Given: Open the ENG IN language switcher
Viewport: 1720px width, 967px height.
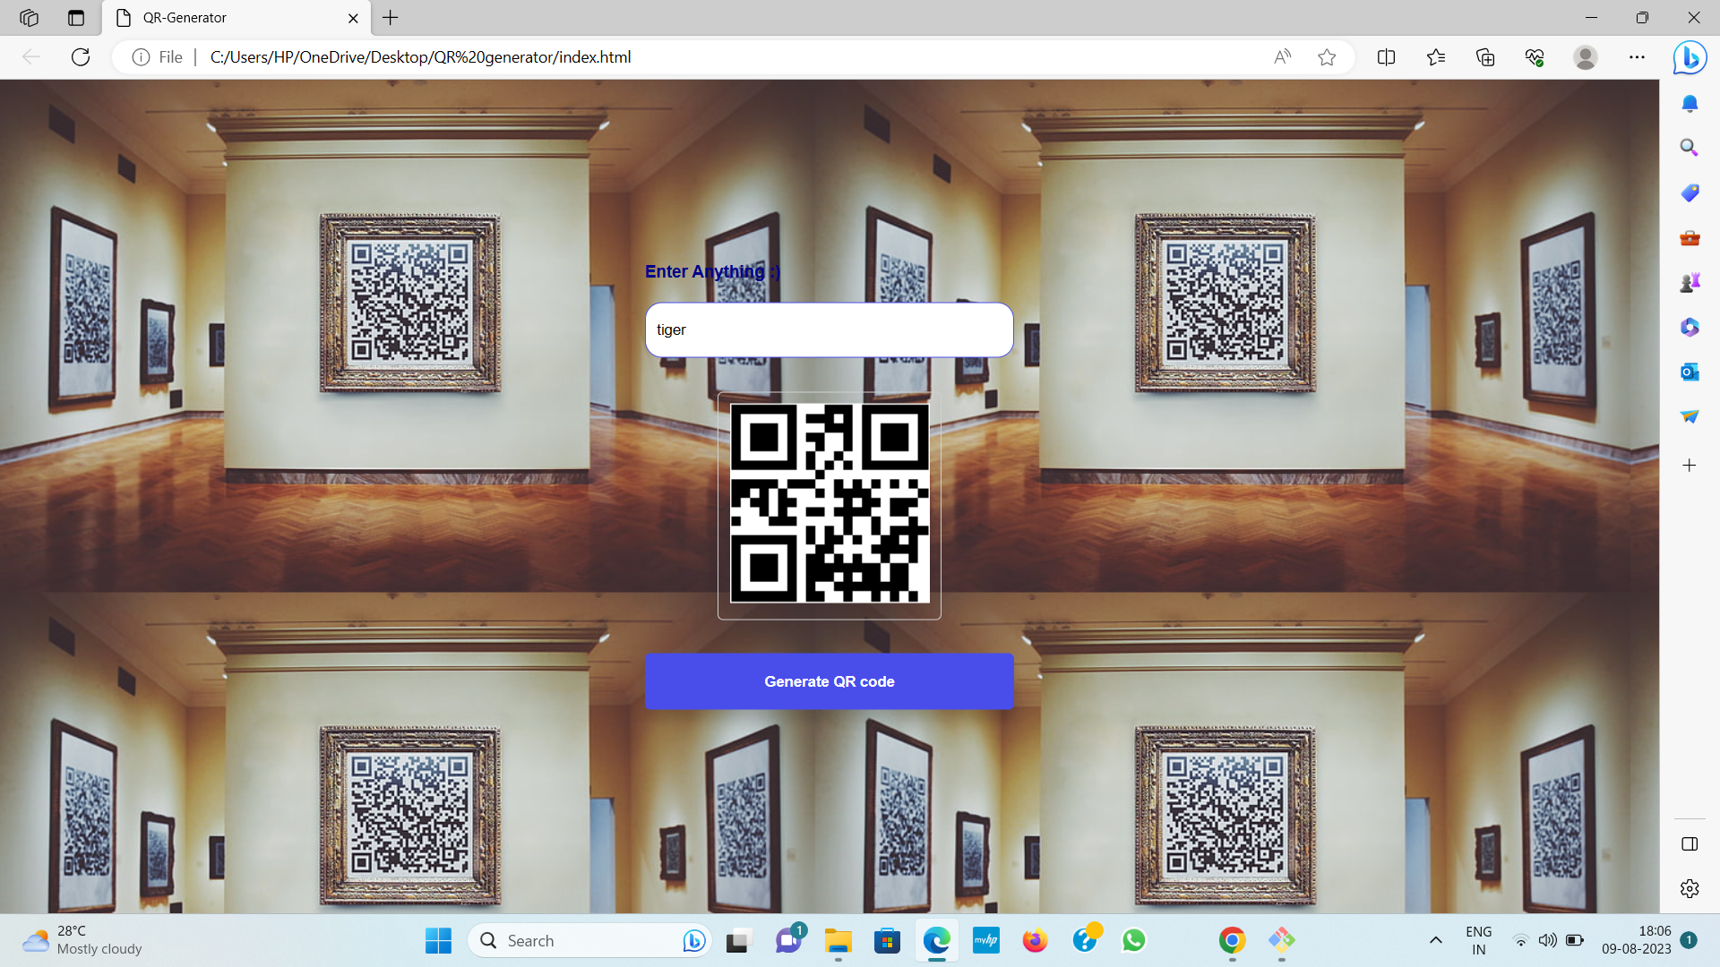Looking at the screenshot, I should 1478,940.
